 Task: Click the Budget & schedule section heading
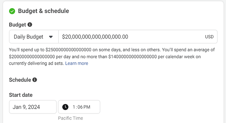click(x=44, y=11)
